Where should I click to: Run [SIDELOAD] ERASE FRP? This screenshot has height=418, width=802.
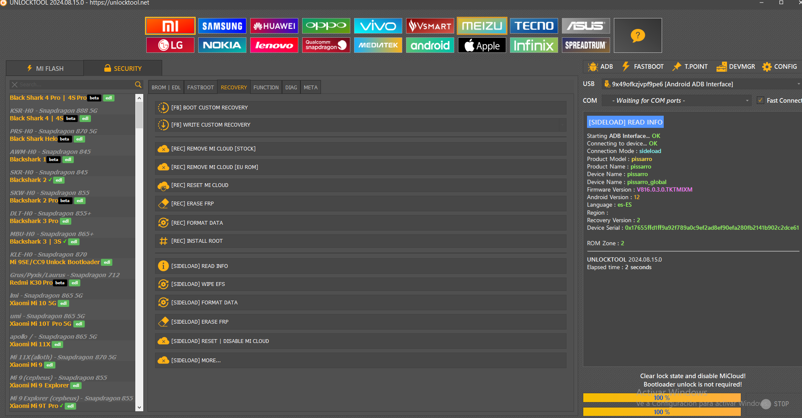point(361,322)
